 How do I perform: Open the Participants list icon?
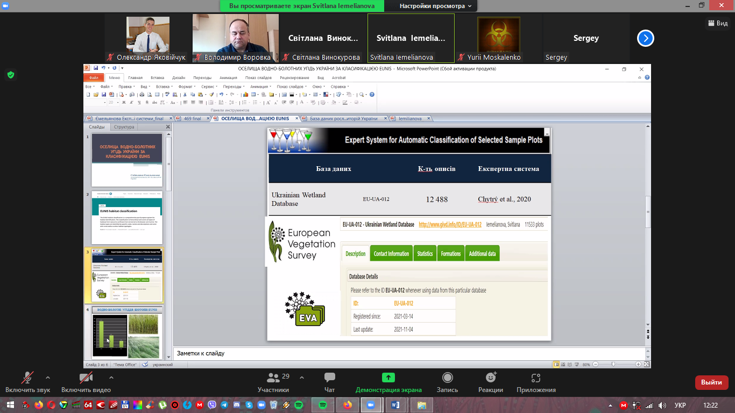coord(273,378)
